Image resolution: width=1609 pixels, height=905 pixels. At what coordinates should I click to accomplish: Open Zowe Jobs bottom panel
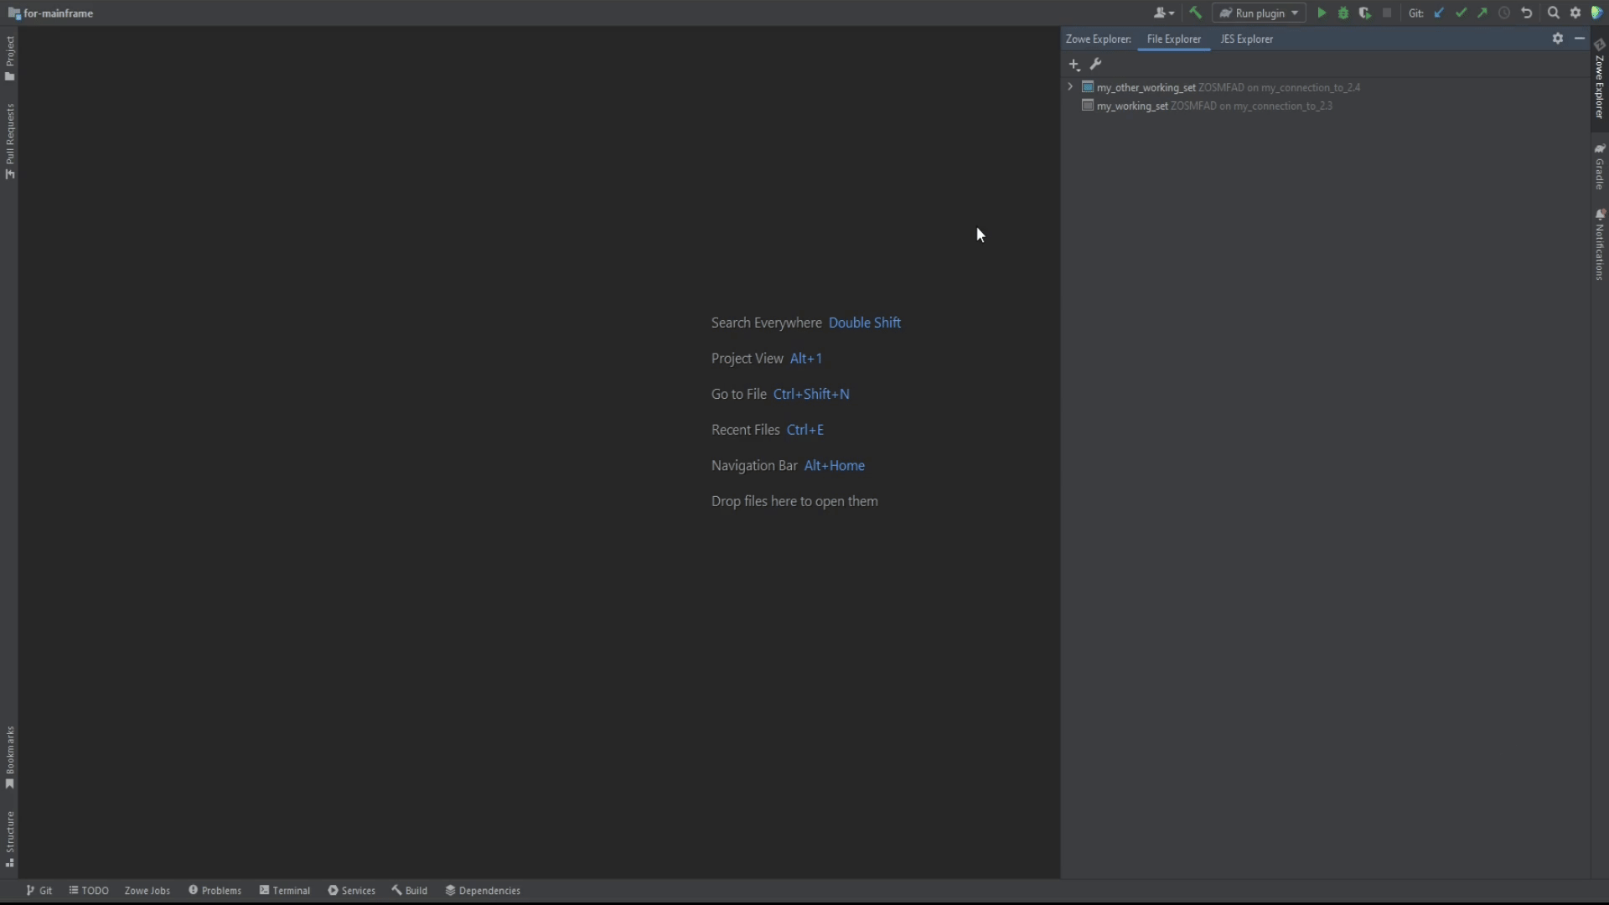coord(147,891)
